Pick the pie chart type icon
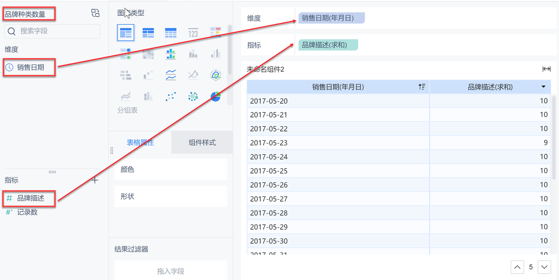Image resolution: width=559 pixels, height=280 pixels. 215,96
